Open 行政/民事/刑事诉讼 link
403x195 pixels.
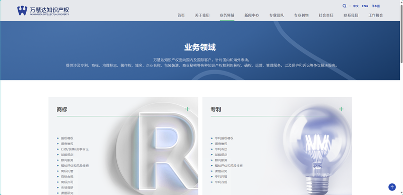point(75,149)
